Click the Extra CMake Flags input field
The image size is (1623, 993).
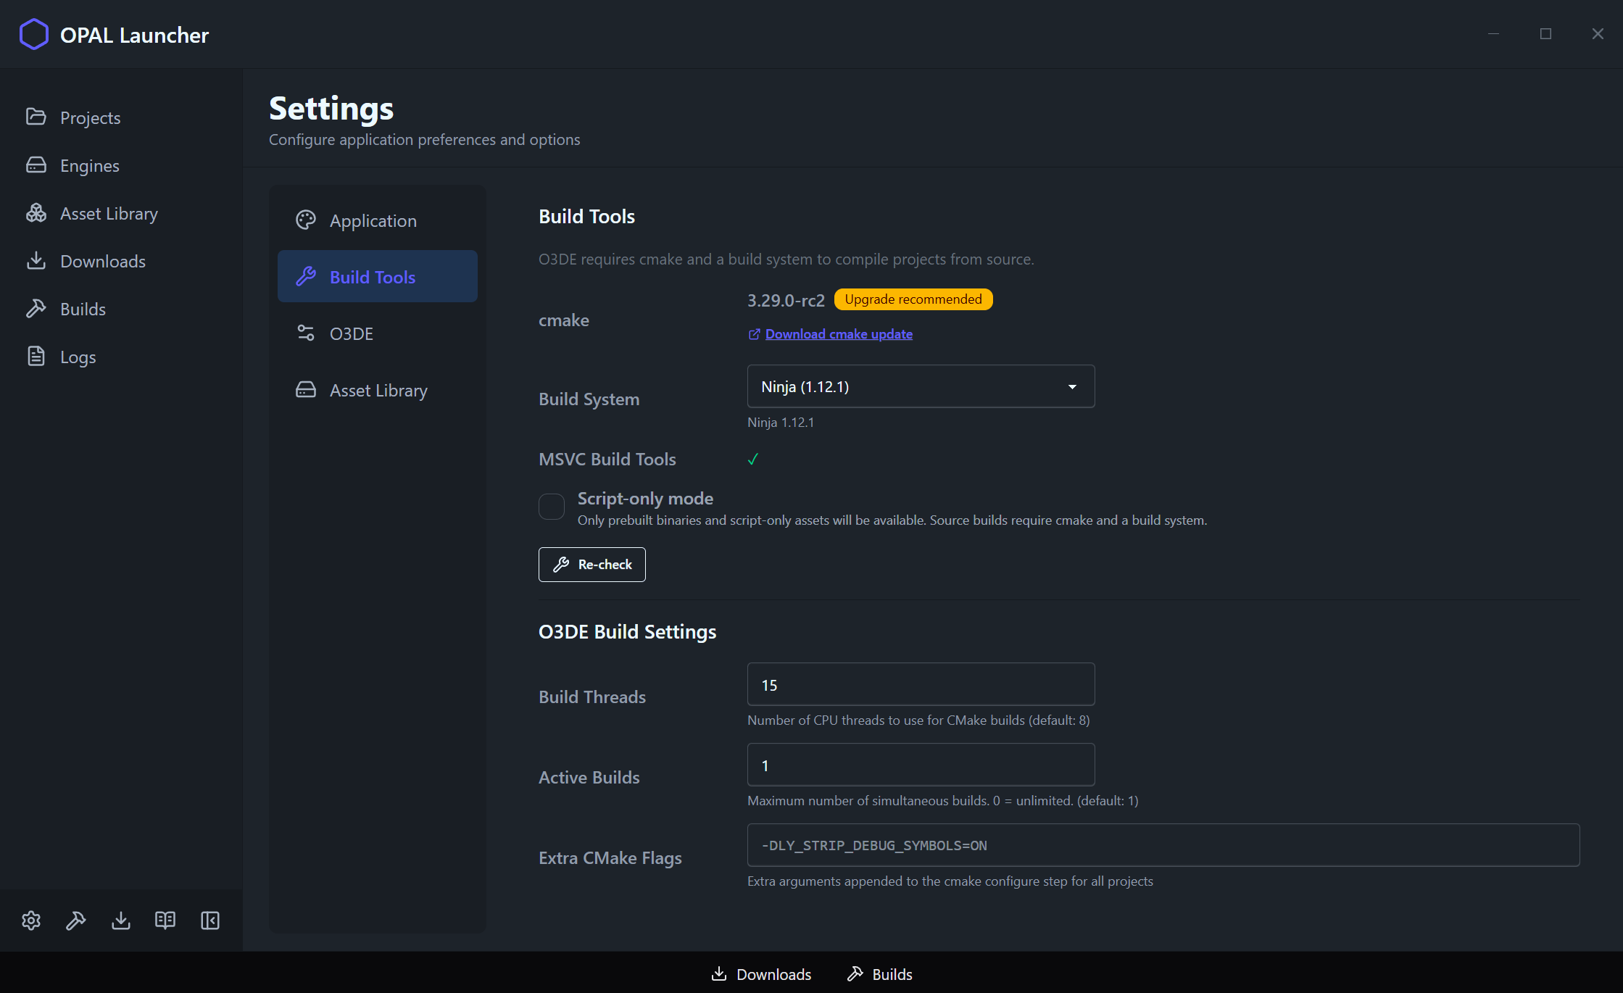click(x=1163, y=845)
